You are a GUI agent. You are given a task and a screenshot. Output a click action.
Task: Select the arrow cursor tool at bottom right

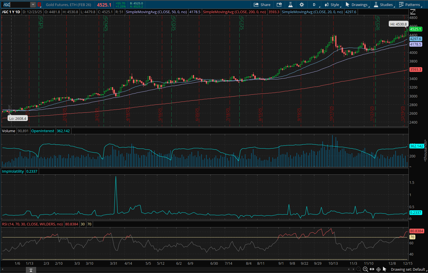[x=385, y=269]
